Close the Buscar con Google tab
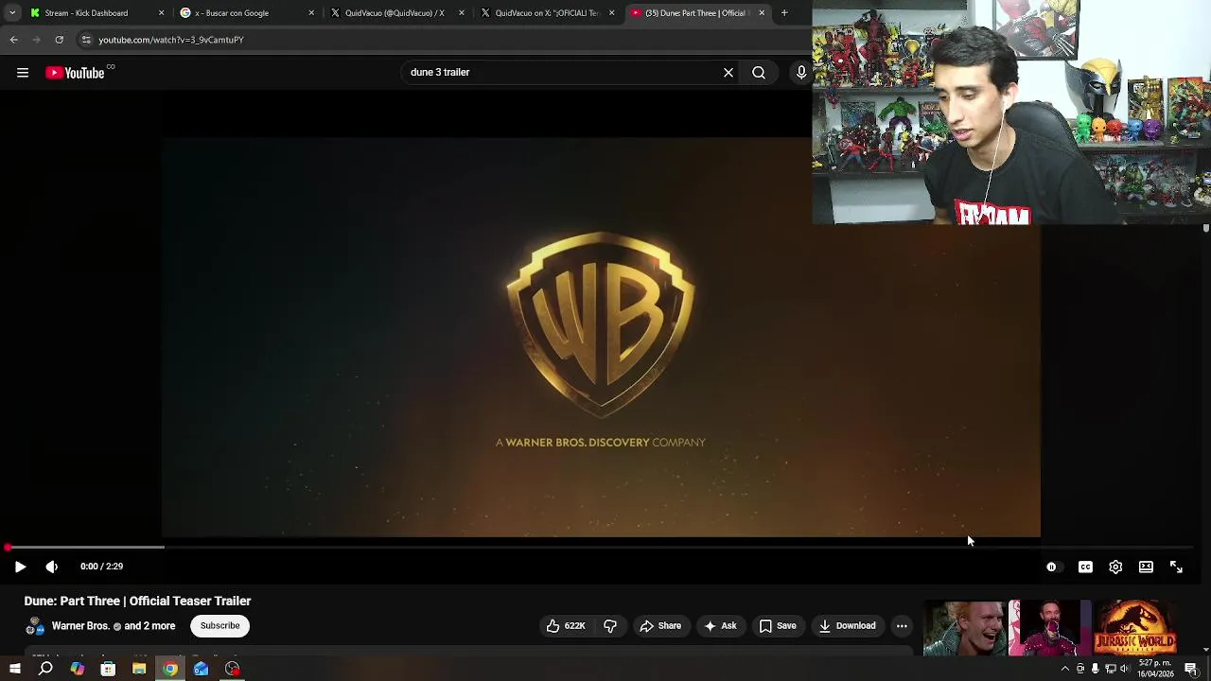Screen dimensions: 1211x681 (x=311, y=13)
